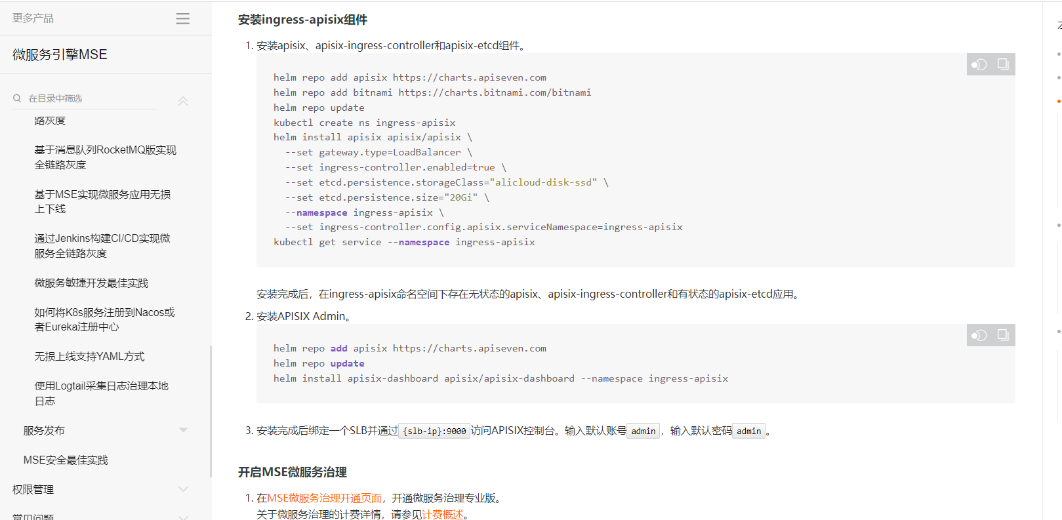The height and width of the screenshot is (520, 1062).
Task: Open the 计费概述 link
Action: click(x=443, y=514)
